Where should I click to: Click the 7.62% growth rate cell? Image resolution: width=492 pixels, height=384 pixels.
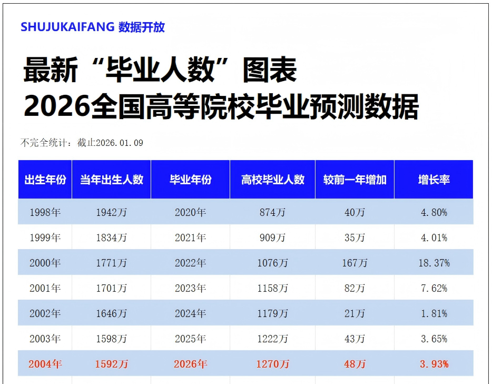point(434,288)
